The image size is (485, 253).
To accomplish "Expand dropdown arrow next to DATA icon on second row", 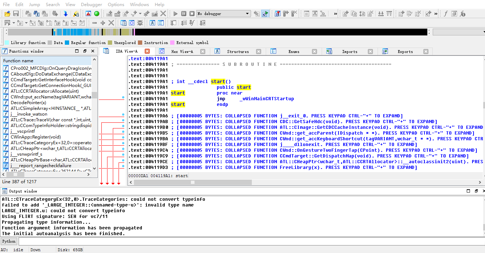I will coord(14,23).
